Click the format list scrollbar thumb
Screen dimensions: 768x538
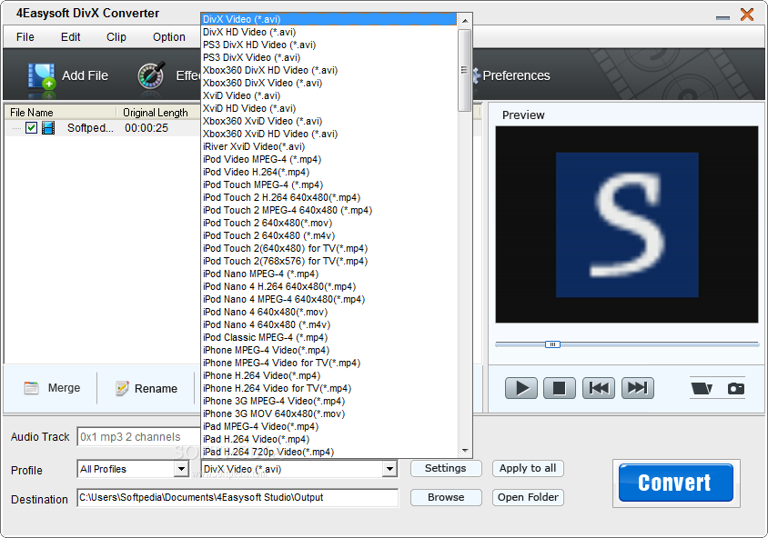tap(464, 70)
